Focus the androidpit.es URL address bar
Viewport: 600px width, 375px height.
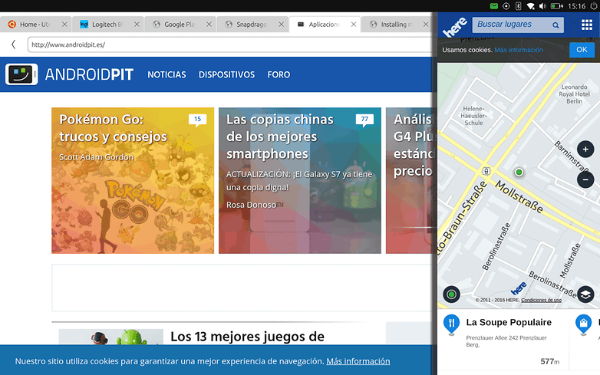[230, 44]
